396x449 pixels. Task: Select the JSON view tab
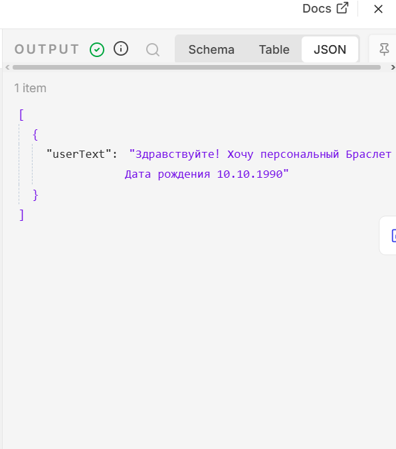[330, 50]
